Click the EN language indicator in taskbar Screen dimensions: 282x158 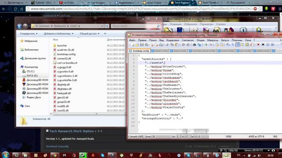238,155
